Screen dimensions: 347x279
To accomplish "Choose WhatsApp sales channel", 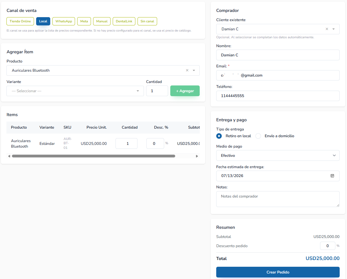I will click(x=64, y=21).
